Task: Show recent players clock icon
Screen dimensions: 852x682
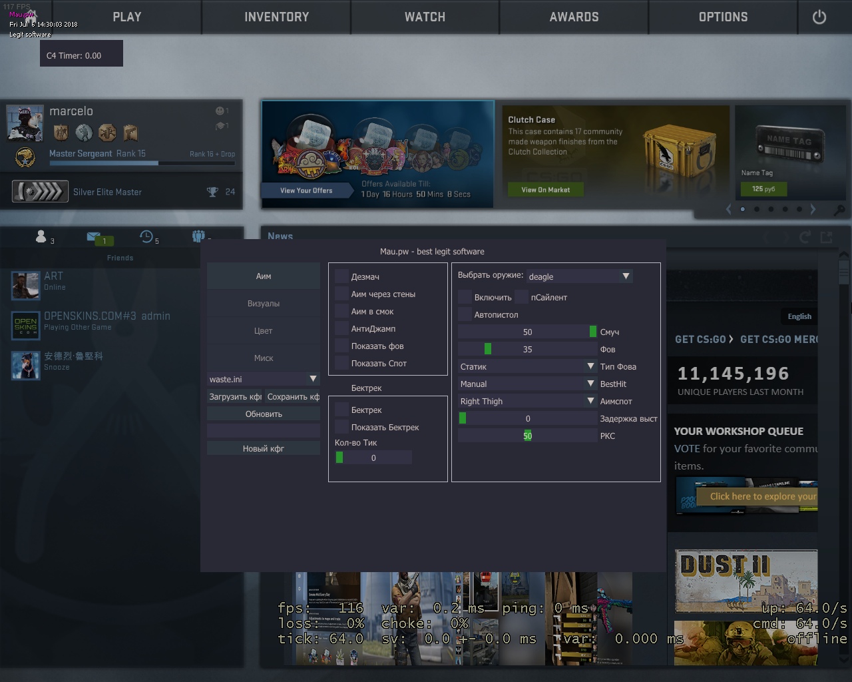Action: pos(146,236)
